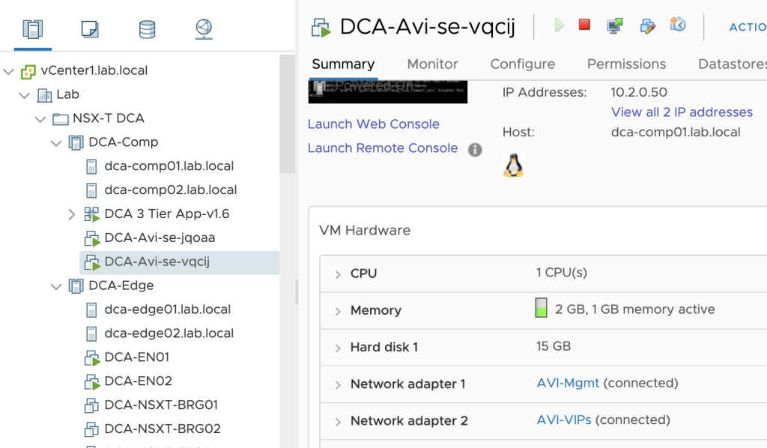Select DCA-EN02 in the inventory tree
The height and width of the screenshot is (448, 767).
click(138, 381)
